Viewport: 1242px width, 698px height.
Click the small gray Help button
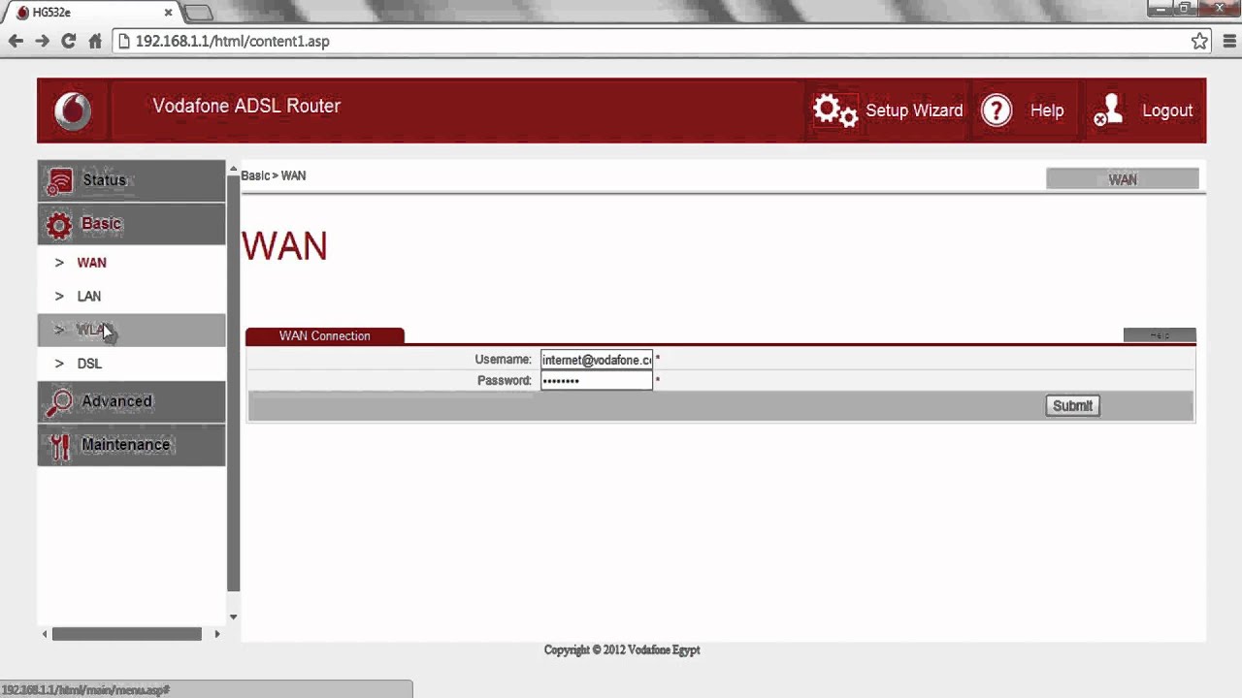pos(1160,335)
